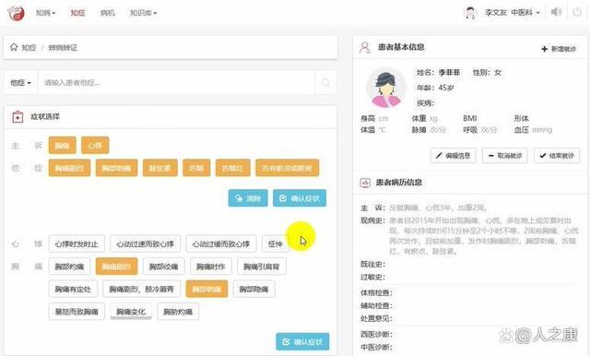The height and width of the screenshot is (356, 590).
Task: Select the 胸痛时作 symptom chip
Action: click(211, 267)
